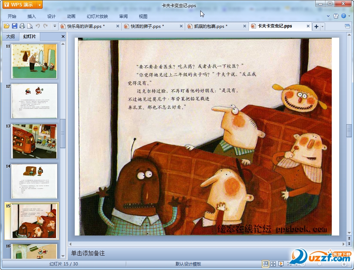This screenshot has width=354, height=270.
Task: Close the slide thumbnail pane
Action: pos(63,37)
